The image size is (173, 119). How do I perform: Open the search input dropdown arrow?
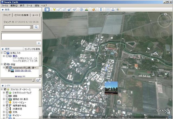coord(31,27)
